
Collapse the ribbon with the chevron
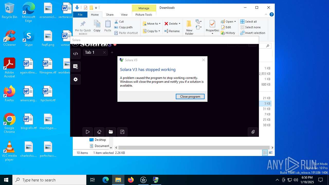click(x=266, y=15)
